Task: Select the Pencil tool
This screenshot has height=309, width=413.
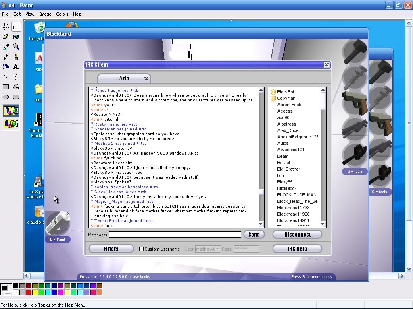Action: click(6, 56)
